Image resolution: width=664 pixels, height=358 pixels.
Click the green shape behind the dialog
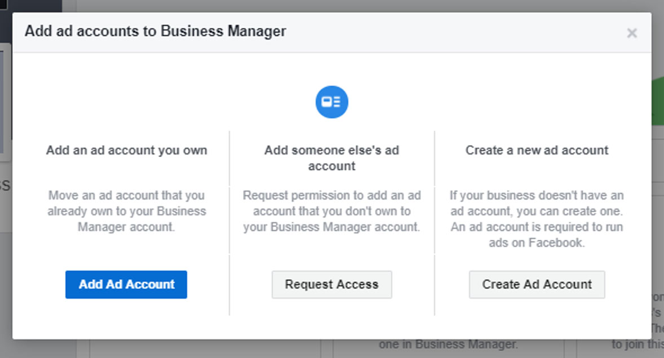657,101
